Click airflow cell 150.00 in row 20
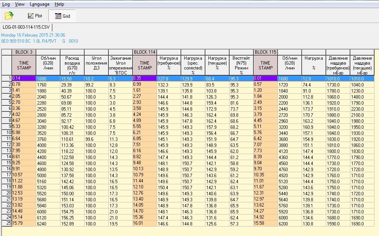 tap(72, 193)
